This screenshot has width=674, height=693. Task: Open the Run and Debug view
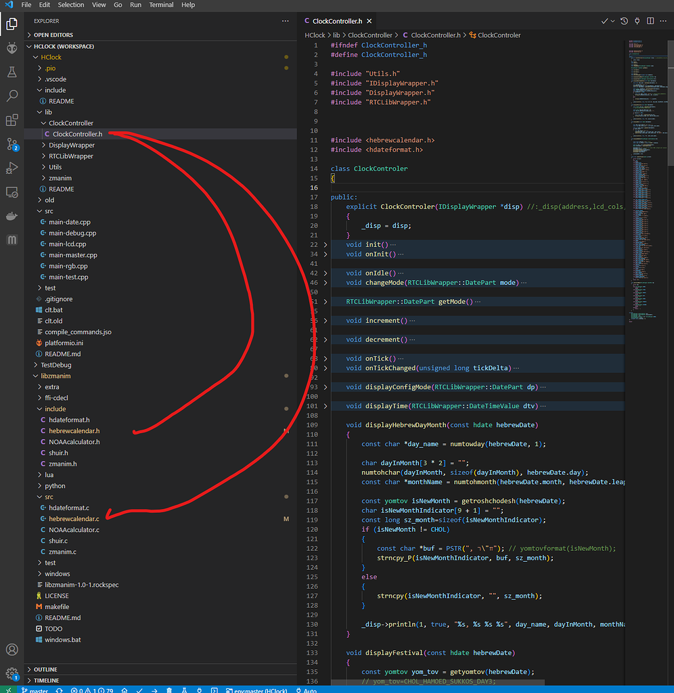[12, 168]
